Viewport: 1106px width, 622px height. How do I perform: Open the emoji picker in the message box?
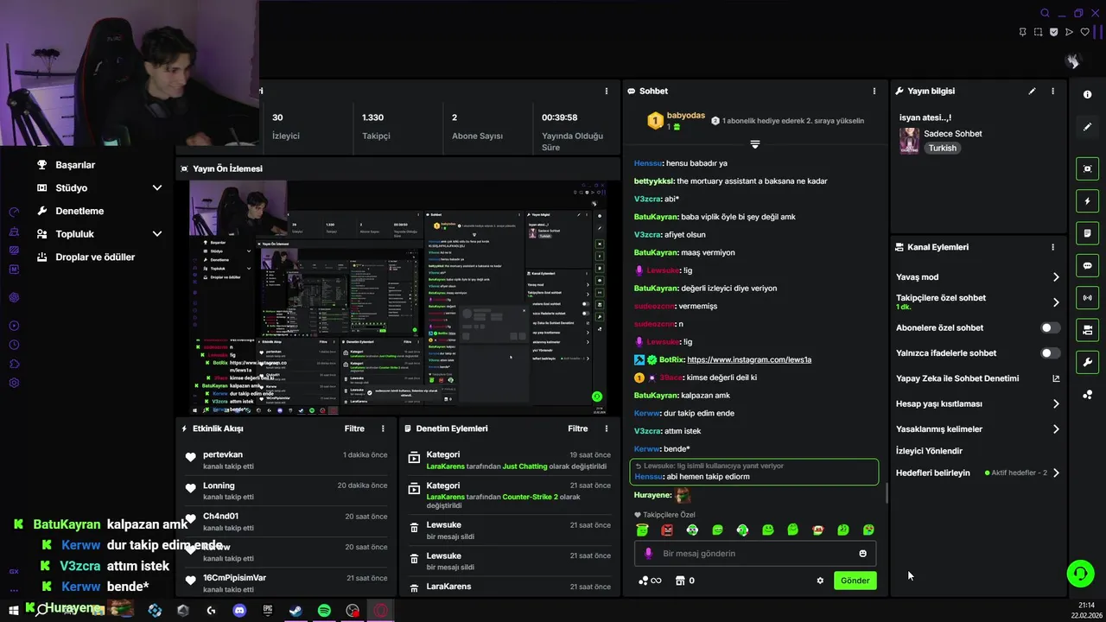[x=862, y=554]
